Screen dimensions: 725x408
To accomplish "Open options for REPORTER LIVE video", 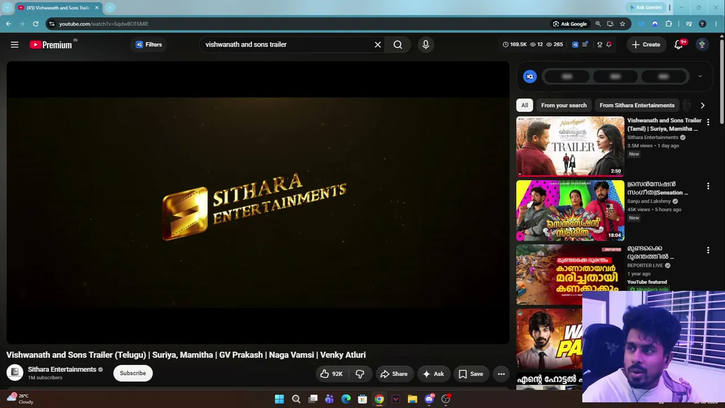I will (708, 250).
